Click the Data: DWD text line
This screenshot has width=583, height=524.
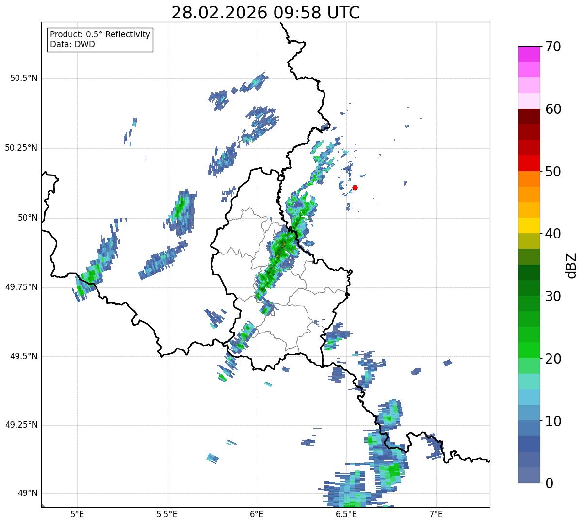(x=73, y=44)
